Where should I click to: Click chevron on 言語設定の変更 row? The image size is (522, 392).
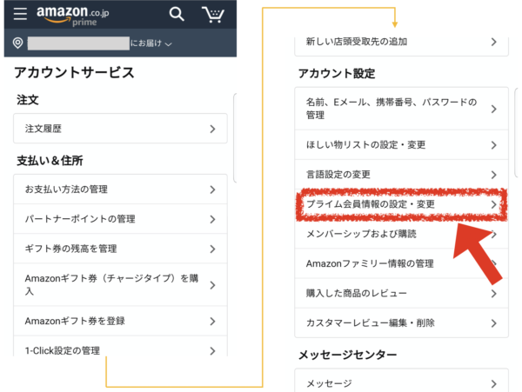[x=493, y=175]
